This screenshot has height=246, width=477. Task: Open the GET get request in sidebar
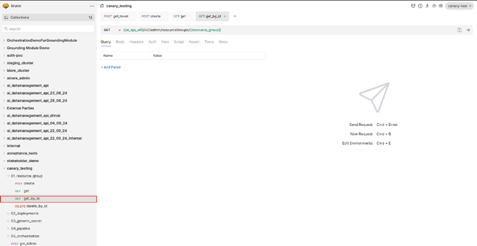coord(48,191)
